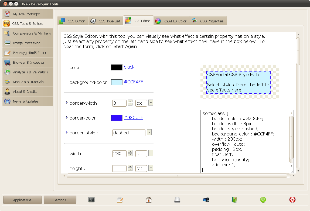Open the Browser & Inspector icon
Viewport: 310px width, 211px height.
tap(7, 63)
